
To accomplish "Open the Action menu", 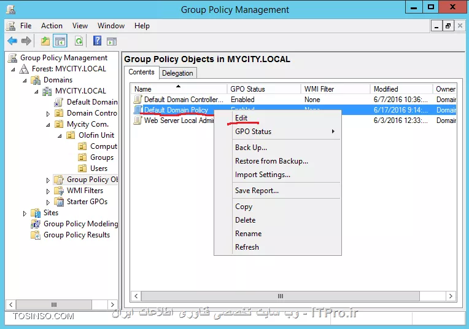I will coord(52,26).
